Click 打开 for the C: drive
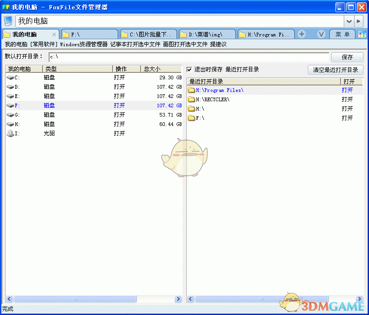369x315 pixels. pyautogui.click(x=119, y=77)
